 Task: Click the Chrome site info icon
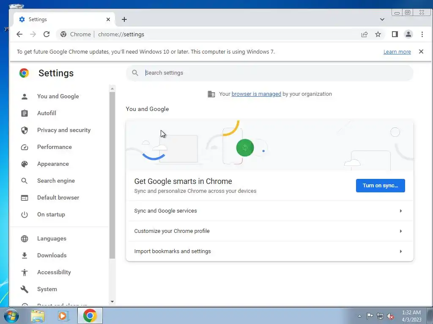tap(63, 34)
